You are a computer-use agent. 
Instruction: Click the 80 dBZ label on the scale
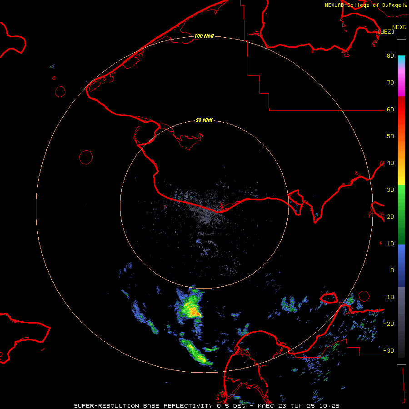coord(390,56)
